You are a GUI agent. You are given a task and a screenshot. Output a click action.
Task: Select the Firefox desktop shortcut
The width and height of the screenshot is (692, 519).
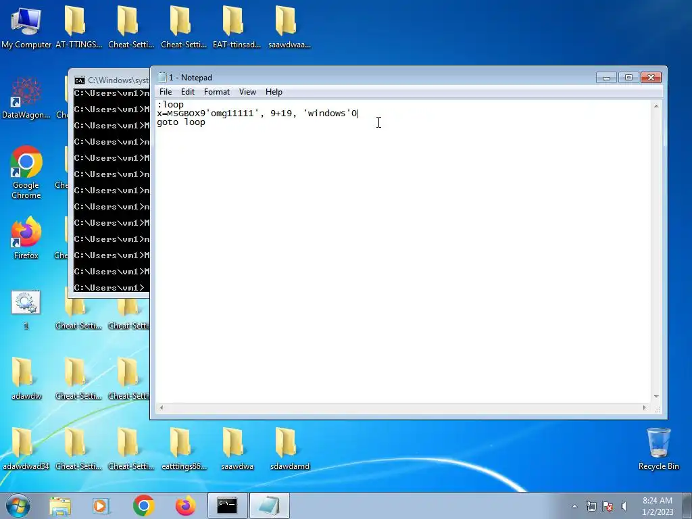tap(26, 237)
